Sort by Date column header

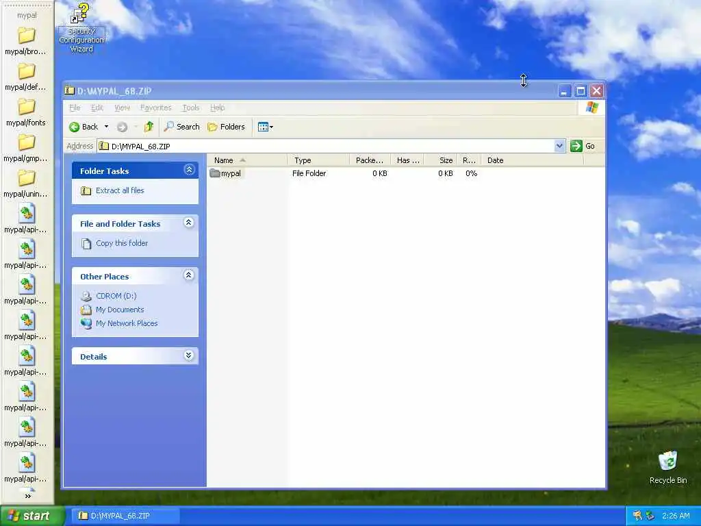[533, 160]
